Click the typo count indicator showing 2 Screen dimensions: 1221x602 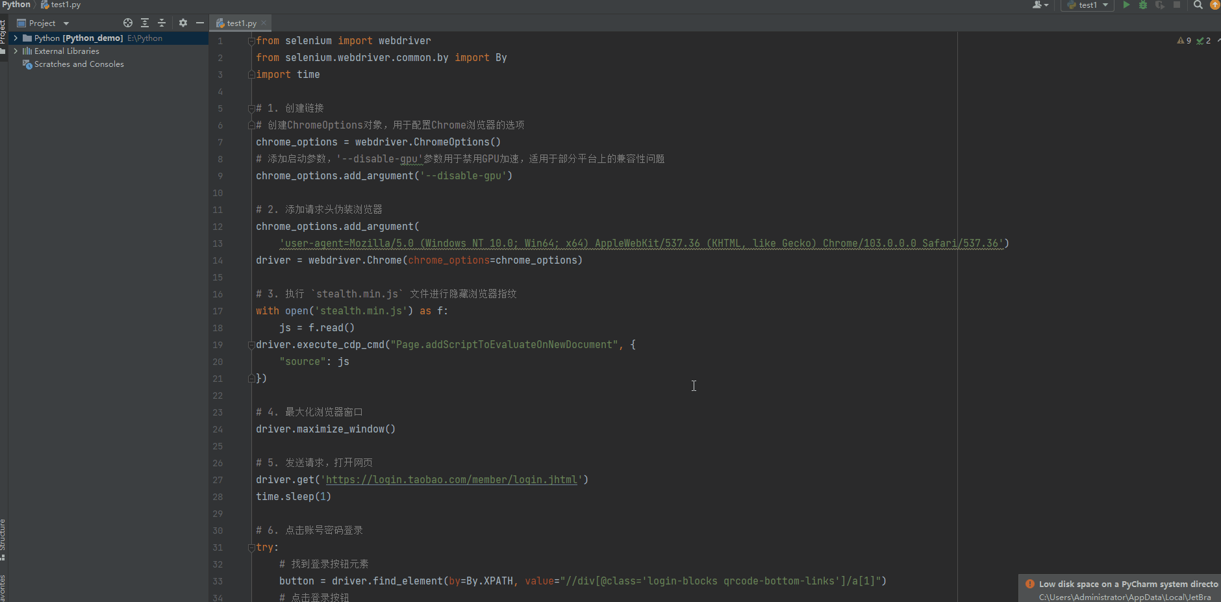click(x=1203, y=40)
